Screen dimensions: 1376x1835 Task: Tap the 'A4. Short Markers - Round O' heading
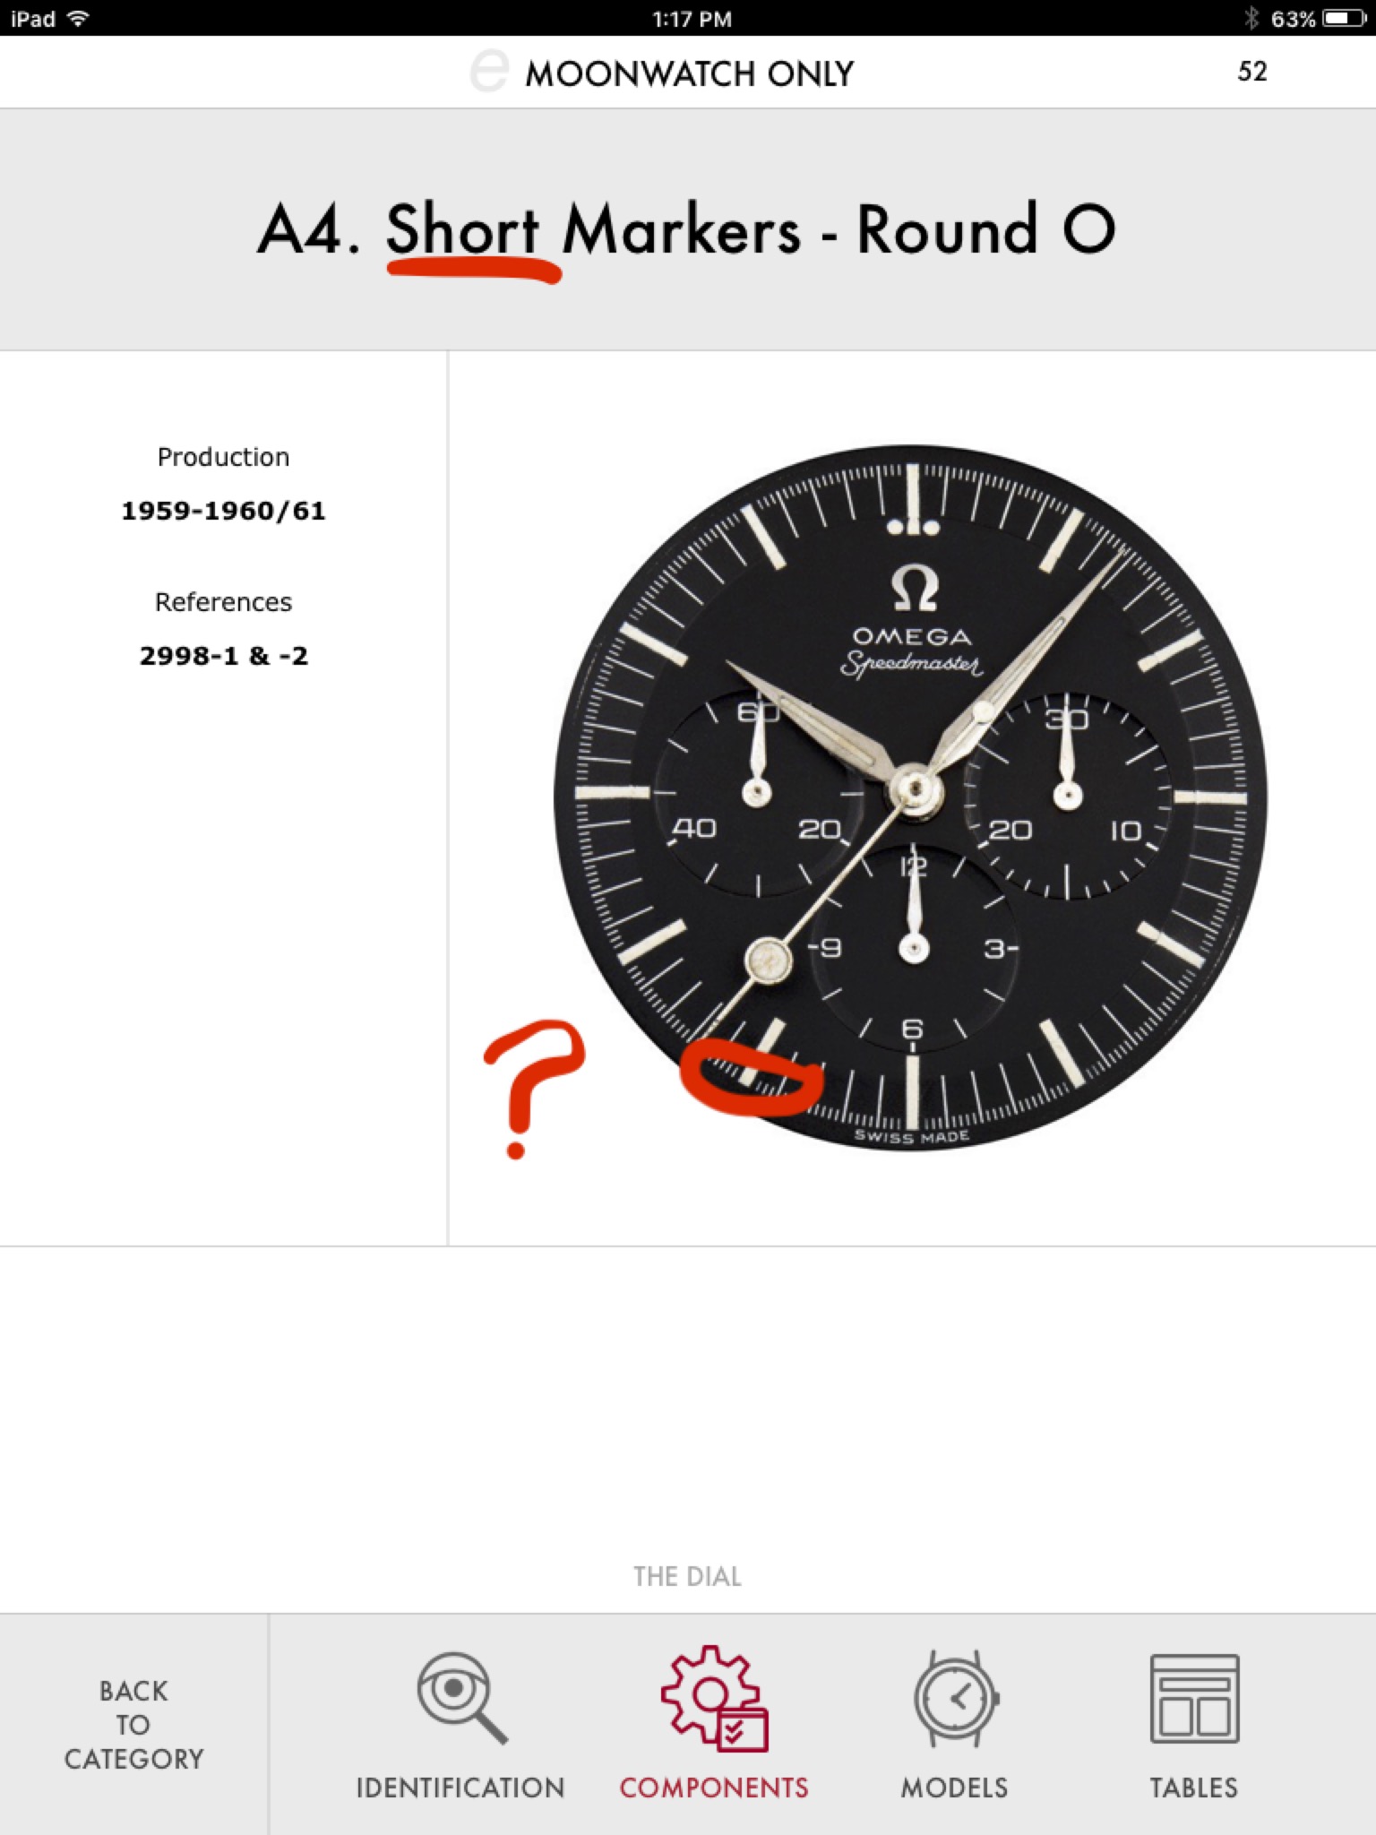(x=686, y=231)
